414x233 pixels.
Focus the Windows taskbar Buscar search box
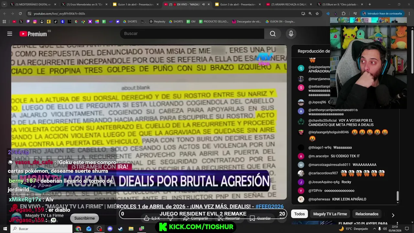click(41, 229)
